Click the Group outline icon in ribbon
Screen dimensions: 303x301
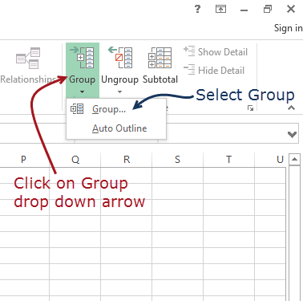point(83,57)
